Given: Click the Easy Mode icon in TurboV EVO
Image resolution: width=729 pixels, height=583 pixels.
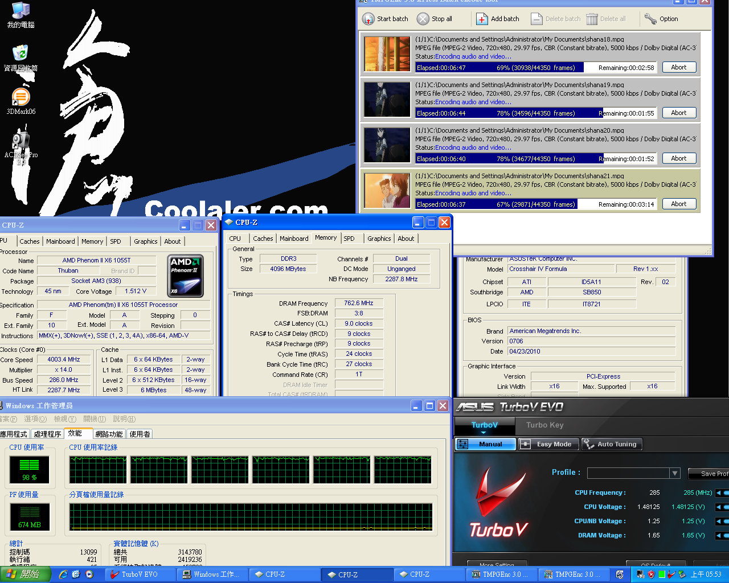Looking at the screenshot, I should [525, 444].
